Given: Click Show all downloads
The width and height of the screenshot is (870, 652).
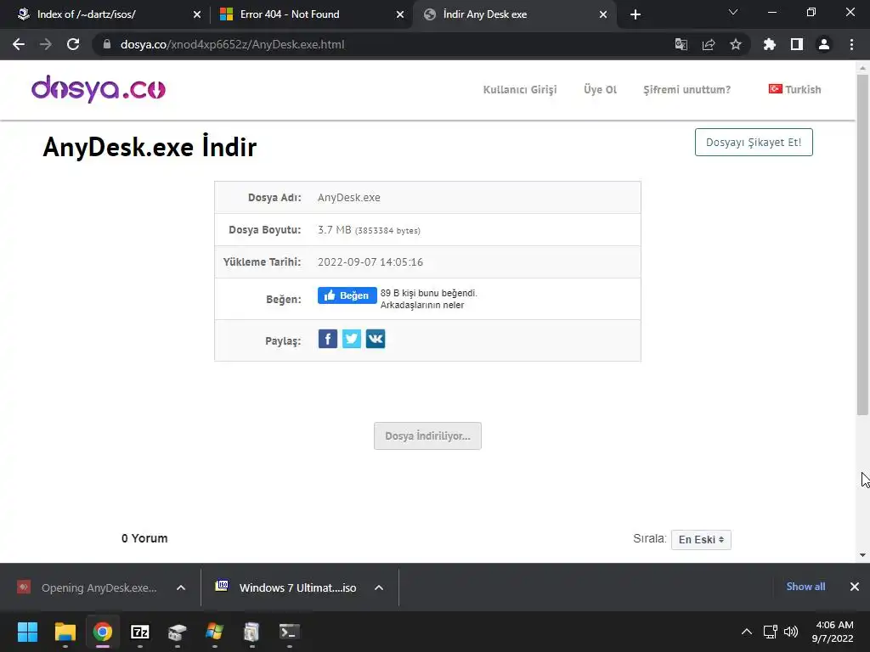Looking at the screenshot, I should click(805, 587).
